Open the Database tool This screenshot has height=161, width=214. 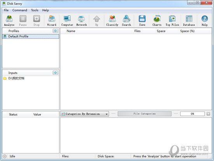point(189,21)
